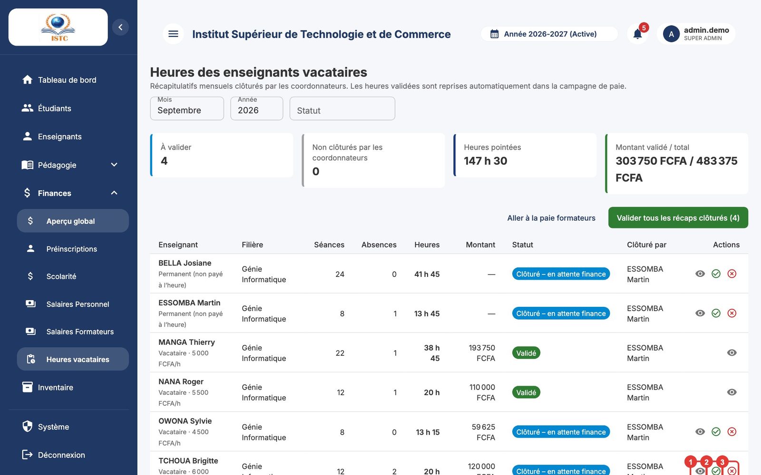Follow the Aller à la paie formateurs link
The width and height of the screenshot is (761, 475).
coord(551,218)
